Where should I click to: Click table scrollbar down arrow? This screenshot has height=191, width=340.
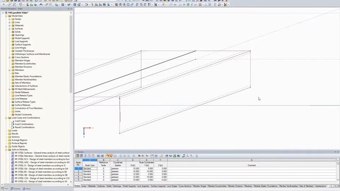pos(338,179)
